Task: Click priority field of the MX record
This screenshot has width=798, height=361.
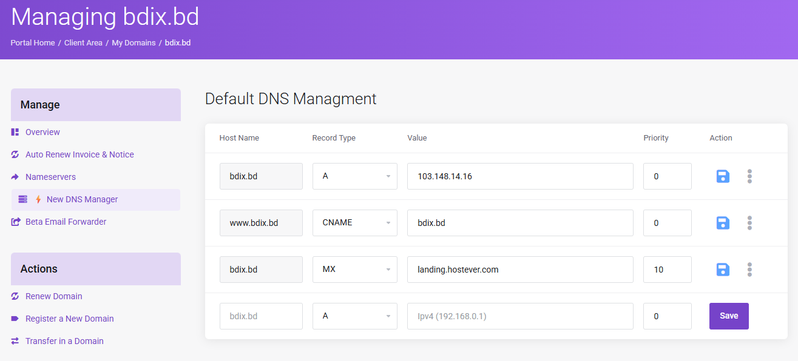Action: point(667,270)
